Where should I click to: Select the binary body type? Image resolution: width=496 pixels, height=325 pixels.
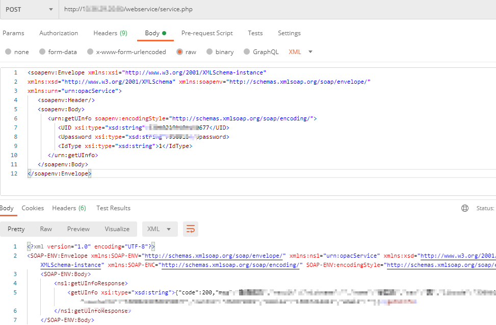coord(220,52)
